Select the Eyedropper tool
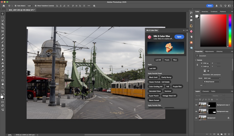The height and width of the screenshot is (136, 234). pyautogui.click(x=3, y=35)
